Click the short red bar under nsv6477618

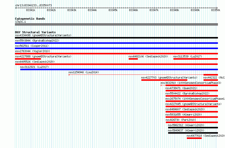pos(194,138)
